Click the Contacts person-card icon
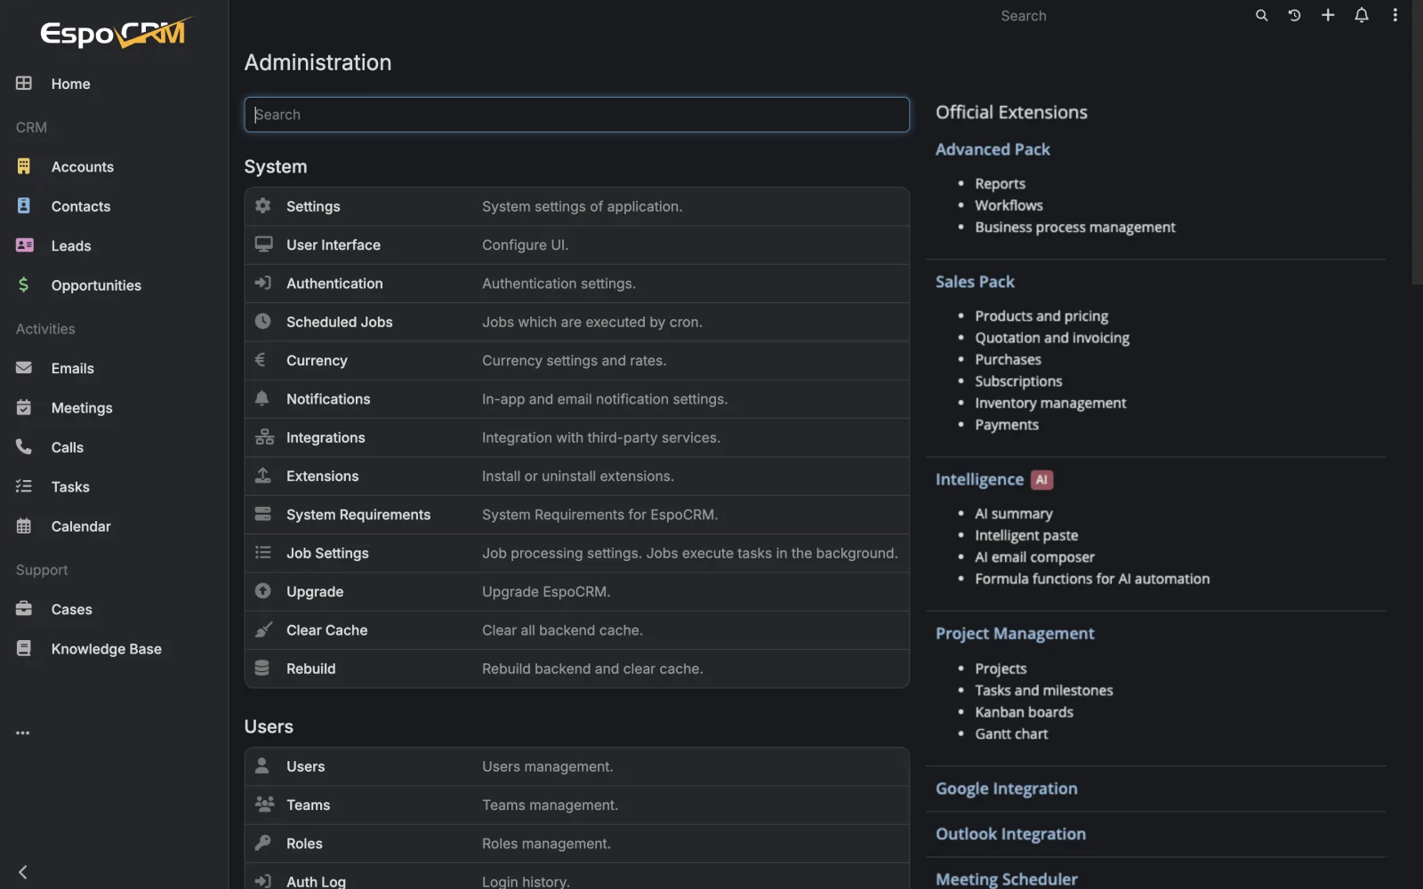 coord(24,205)
